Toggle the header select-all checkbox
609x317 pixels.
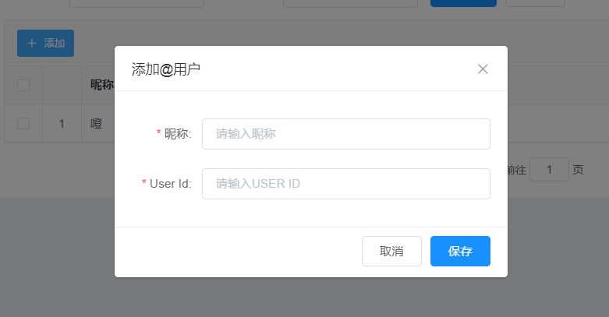pos(23,85)
